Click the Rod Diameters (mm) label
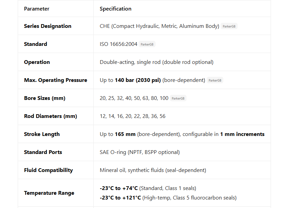The width and height of the screenshot is (289, 208). 50,116
